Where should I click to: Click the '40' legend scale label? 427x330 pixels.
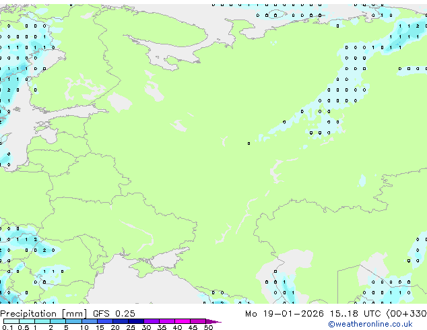point(177,327)
